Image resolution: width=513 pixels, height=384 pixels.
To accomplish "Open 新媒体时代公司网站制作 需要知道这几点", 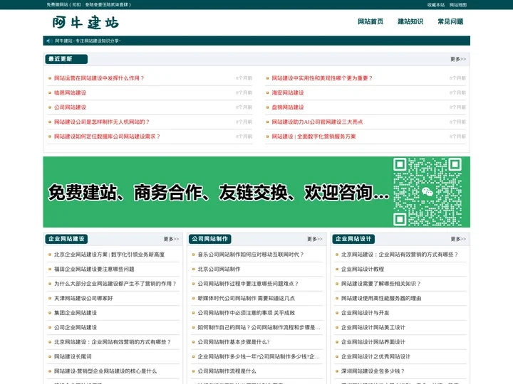I will click(247, 298).
